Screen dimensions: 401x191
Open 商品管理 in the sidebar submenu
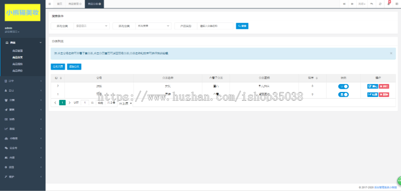pos(18,51)
